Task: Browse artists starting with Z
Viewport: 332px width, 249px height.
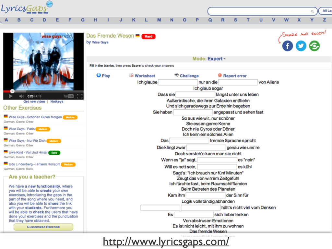Action: 324,20
